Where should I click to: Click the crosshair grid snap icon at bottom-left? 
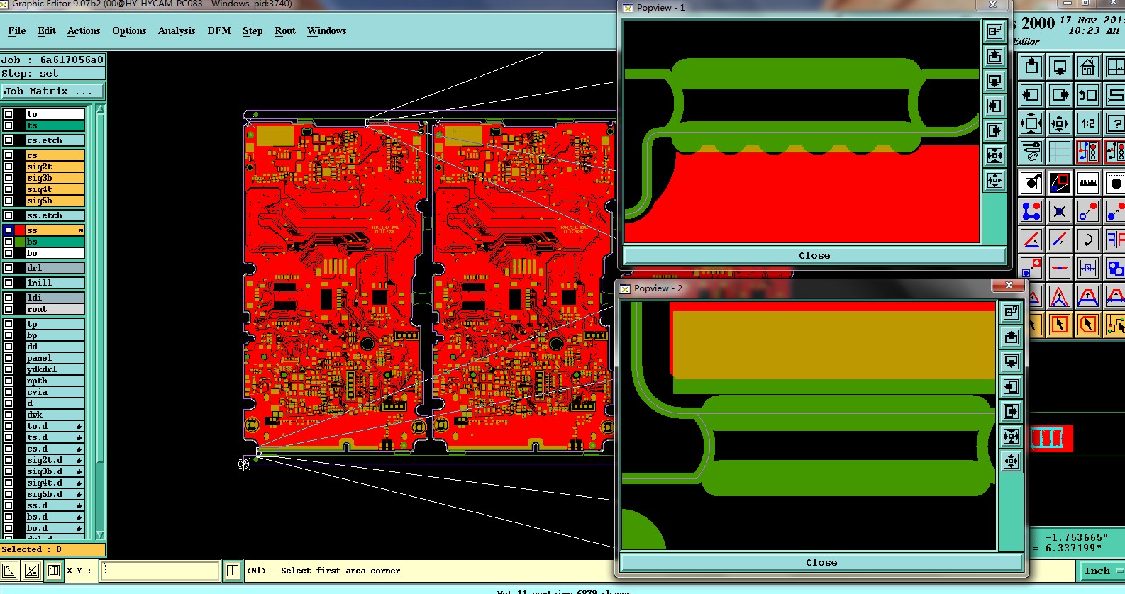pyautogui.click(x=54, y=571)
